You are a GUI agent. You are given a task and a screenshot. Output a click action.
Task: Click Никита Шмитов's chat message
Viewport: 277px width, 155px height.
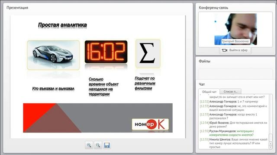pos(233,143)
